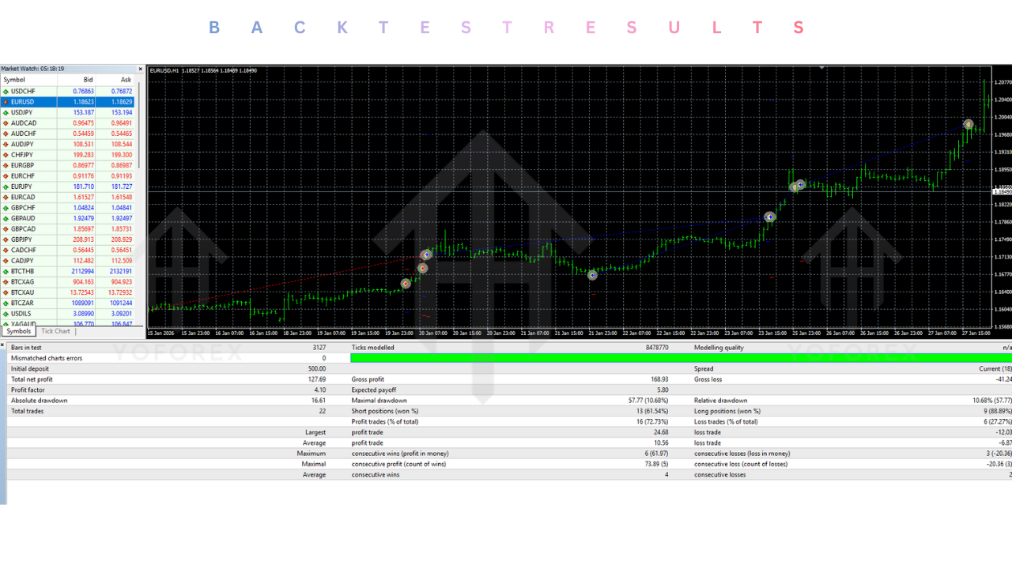This screenshot has height=569, width=1012.
Task: Click the arrow icon next to EURCAD
Action: point(6,196)
